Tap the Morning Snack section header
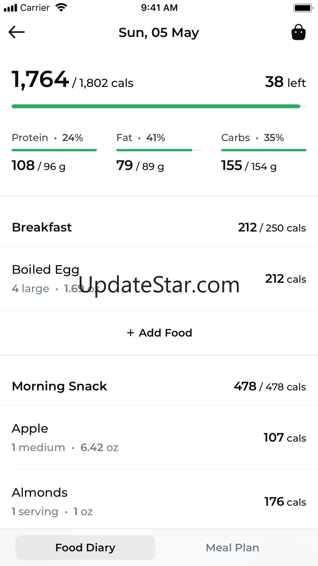Viewport: 318px width, 566px height. [x=159, y=386]
